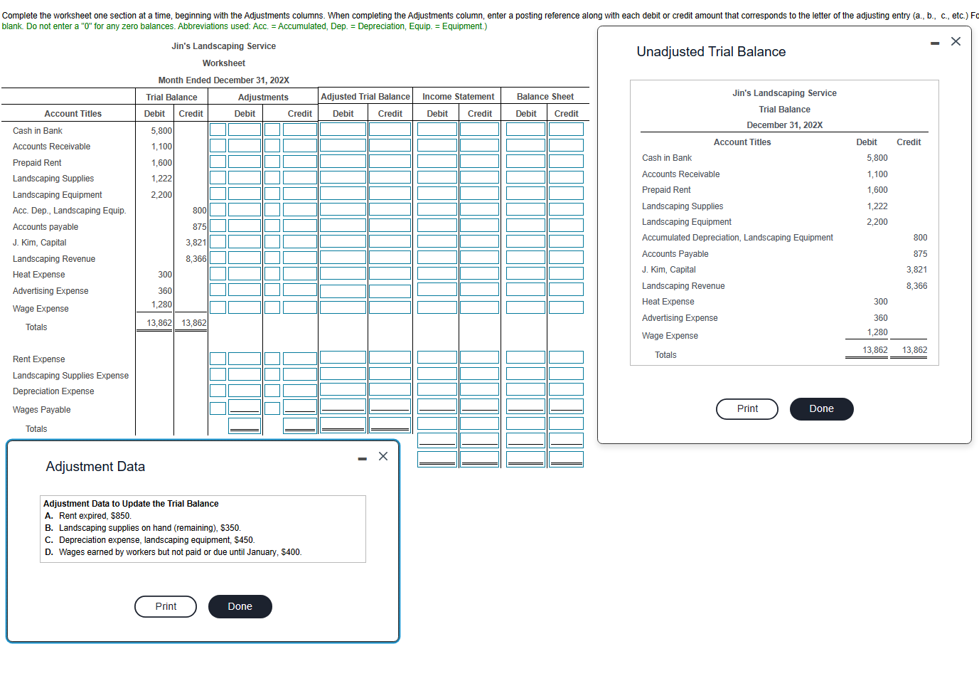Click Print in the Adjustment Data dialog
This screenshot has width=979, height=676.
pos(166,606)
